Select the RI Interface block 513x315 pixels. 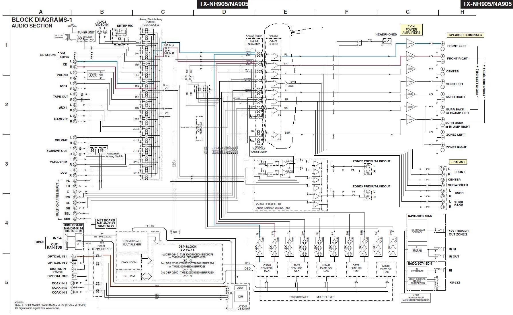(417, 270)
